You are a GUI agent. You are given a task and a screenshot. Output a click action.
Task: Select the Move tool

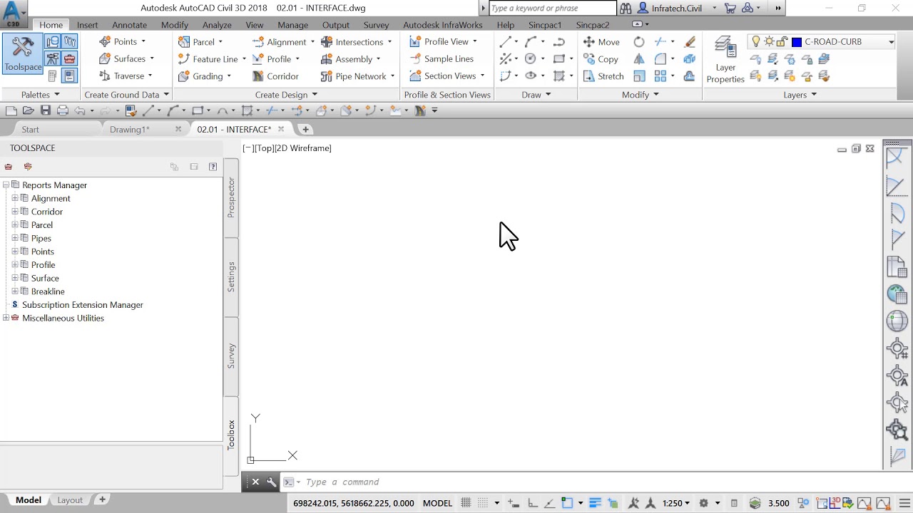(x=601, y=42)
